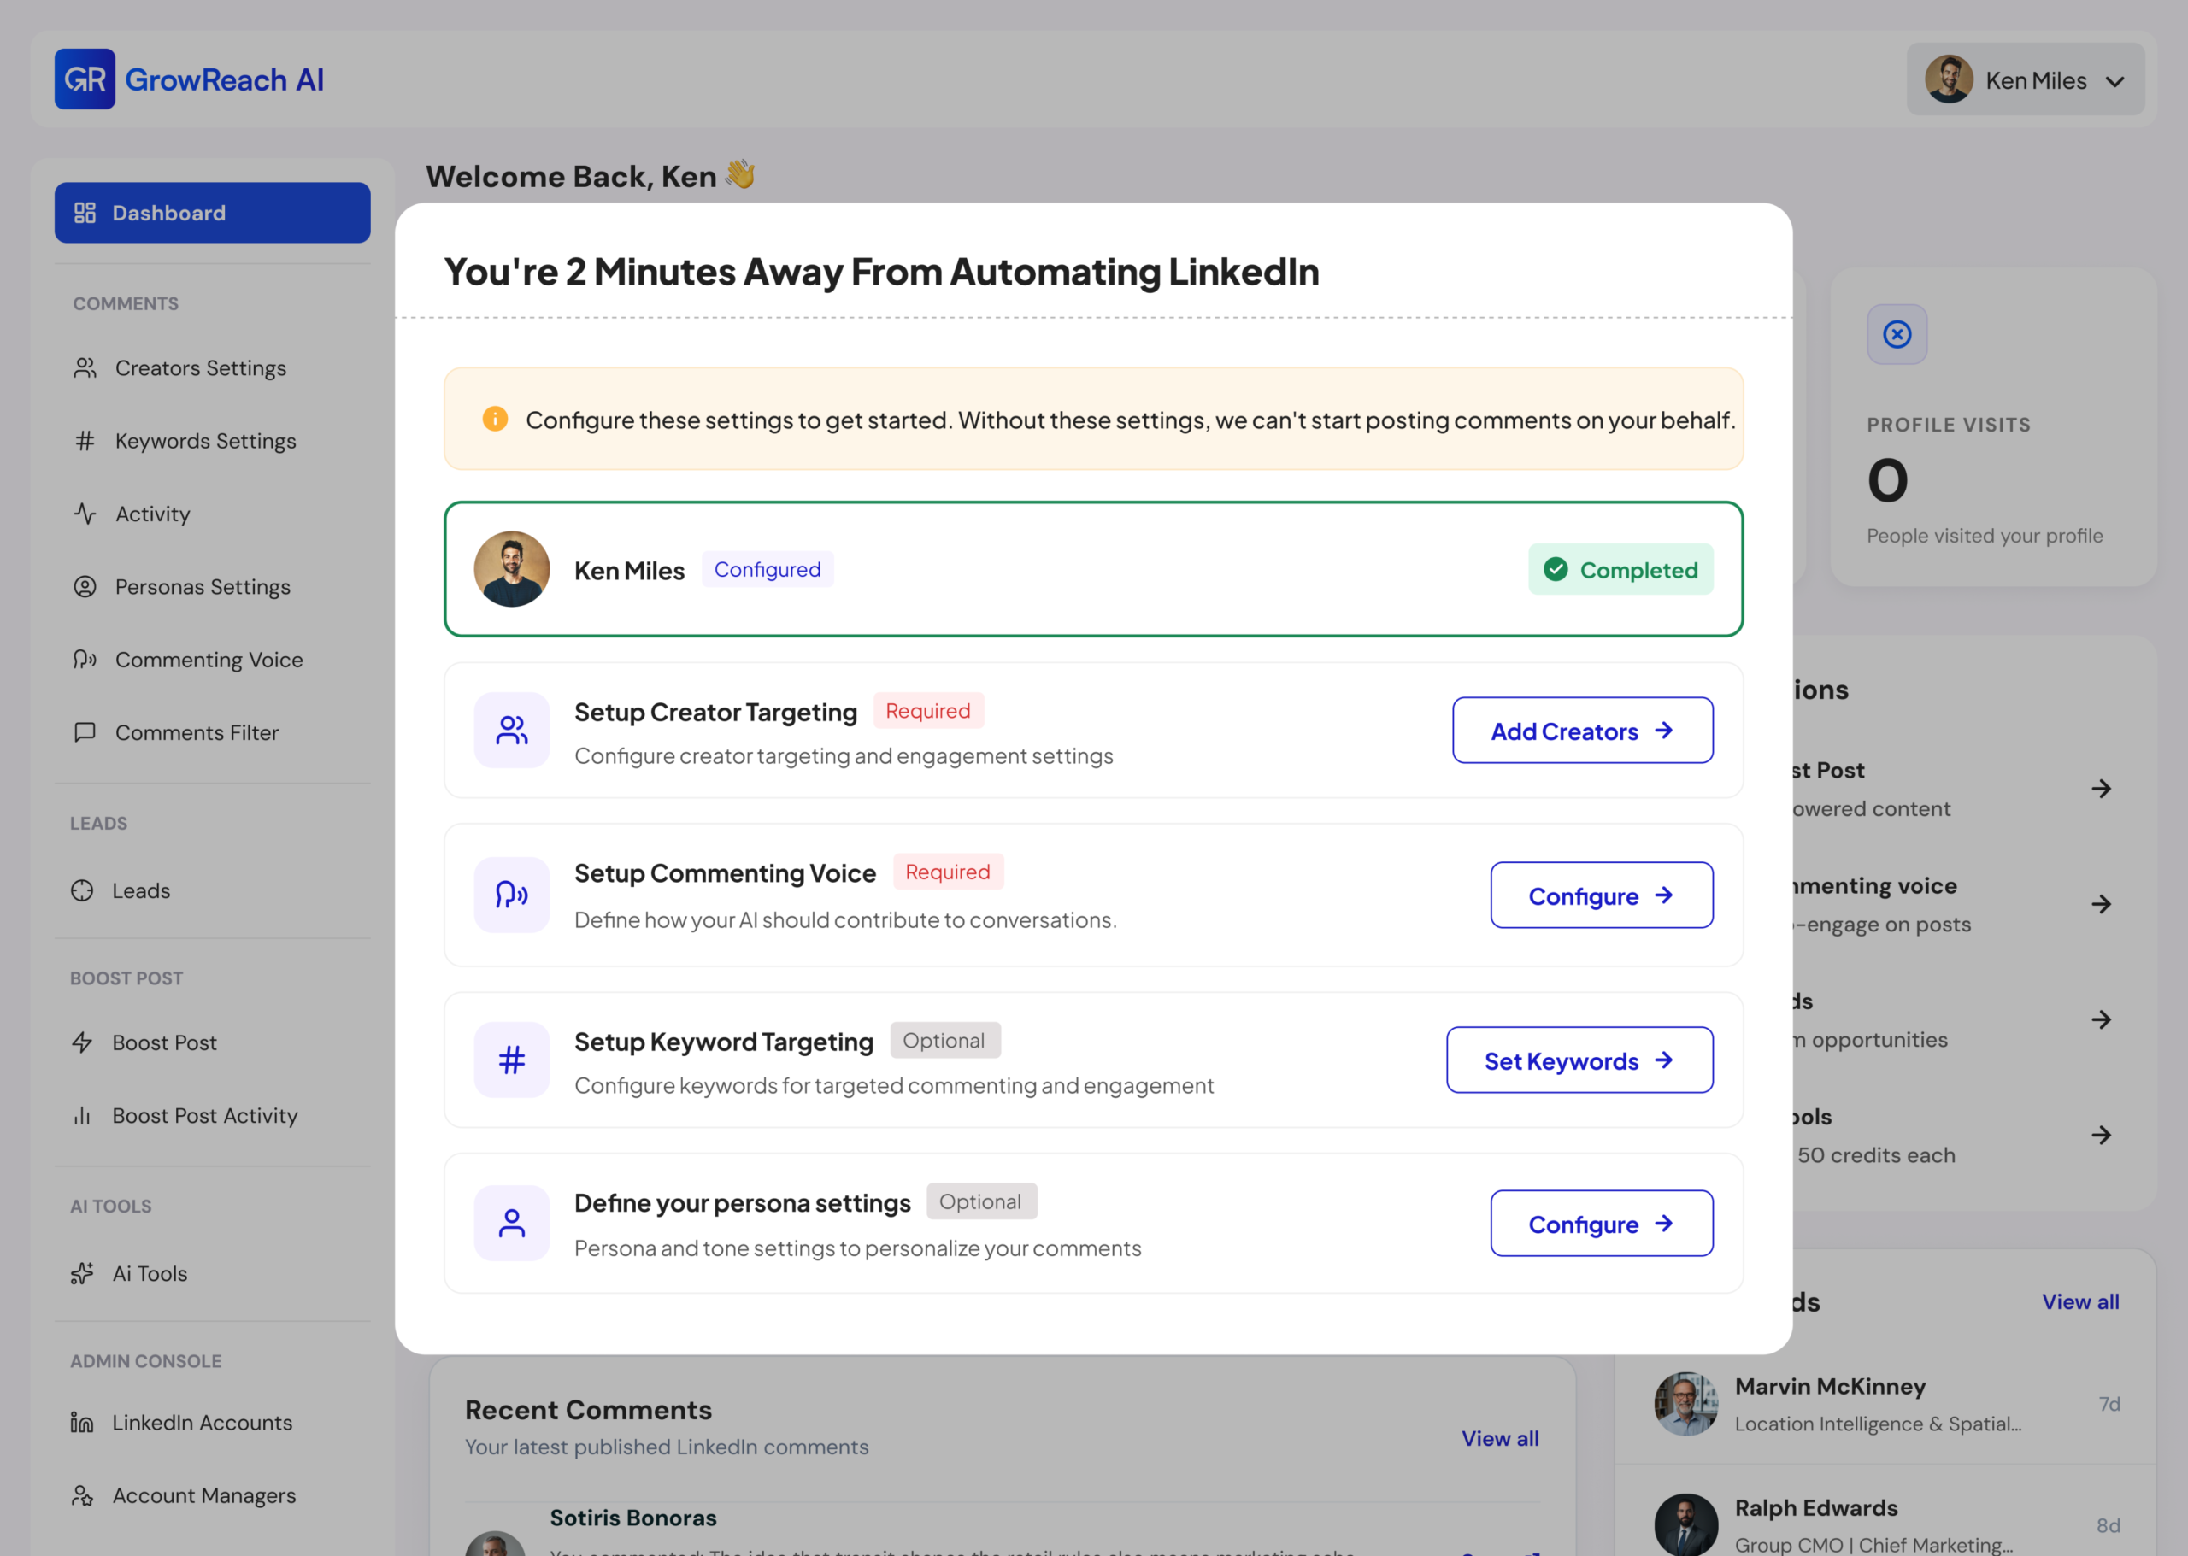The width and height of the screenshot is (2188, 1556).
Task: Open Leads in the sidebar
Action: point(121,890)
